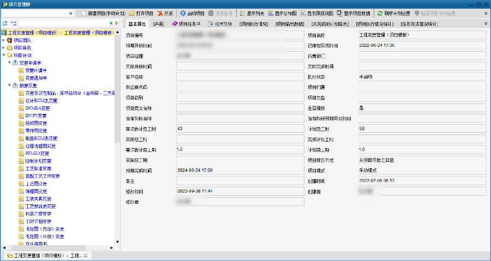Expand the tab bar overflow chevron
Viewport: 491px width, 261px height.
coord(486,24)
